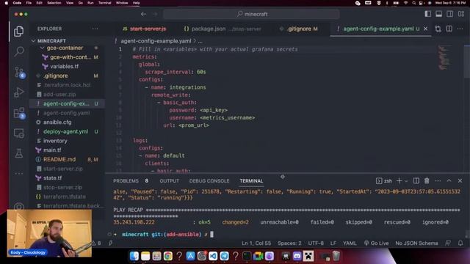
Task: Customize layout from title bar
Action: point(461,14)
